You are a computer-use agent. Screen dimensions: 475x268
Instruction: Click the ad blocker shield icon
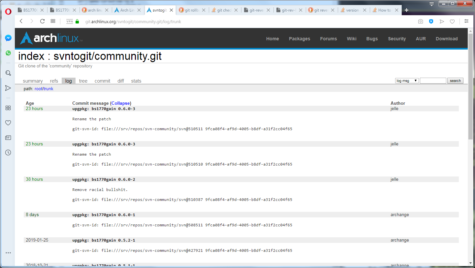tap(431, 21)
